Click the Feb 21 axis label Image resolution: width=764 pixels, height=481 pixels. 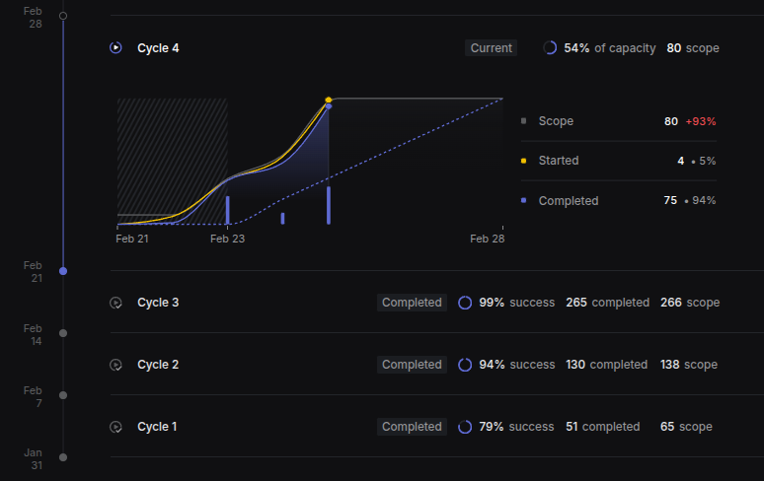pos(132,239)
